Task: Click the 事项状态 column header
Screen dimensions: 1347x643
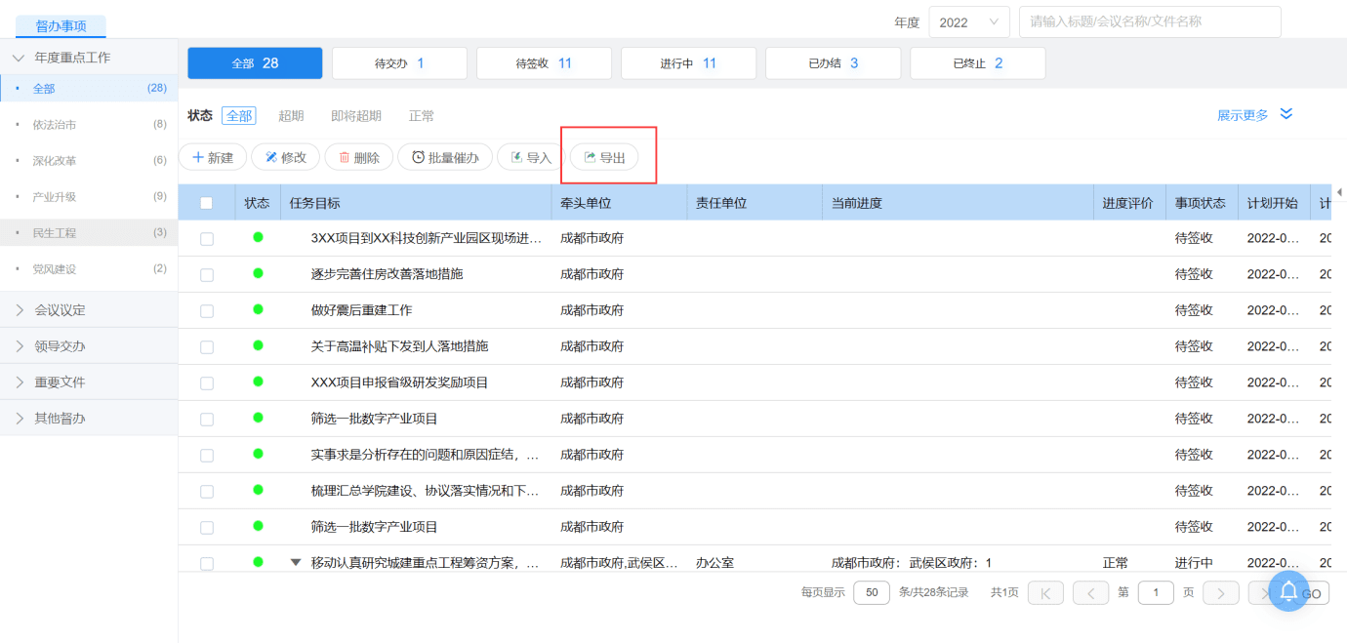Action: pyautogui.click(x=1201, y=203)
